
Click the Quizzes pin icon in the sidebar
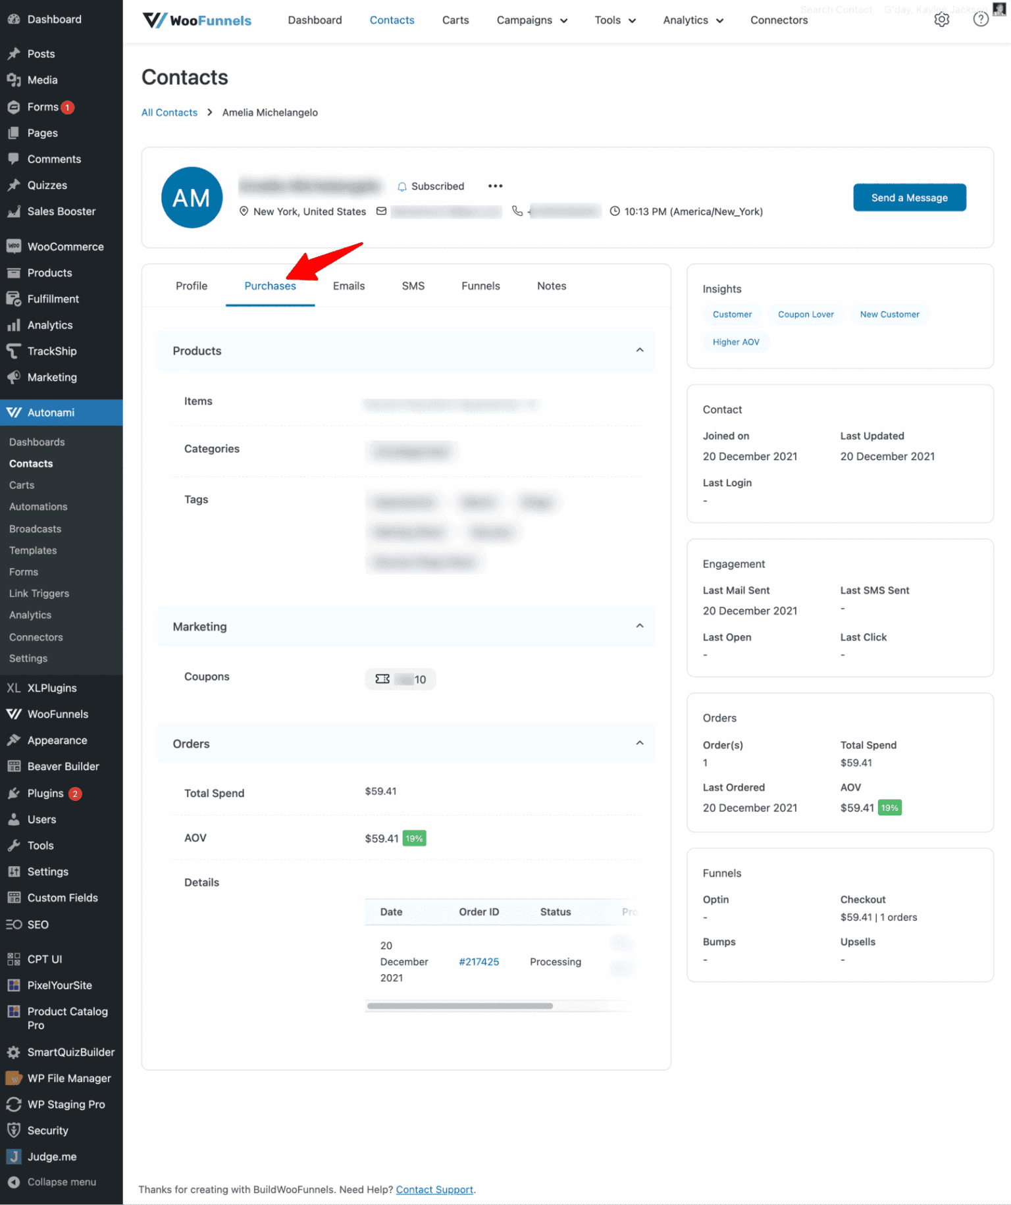(x=14, y=186)
